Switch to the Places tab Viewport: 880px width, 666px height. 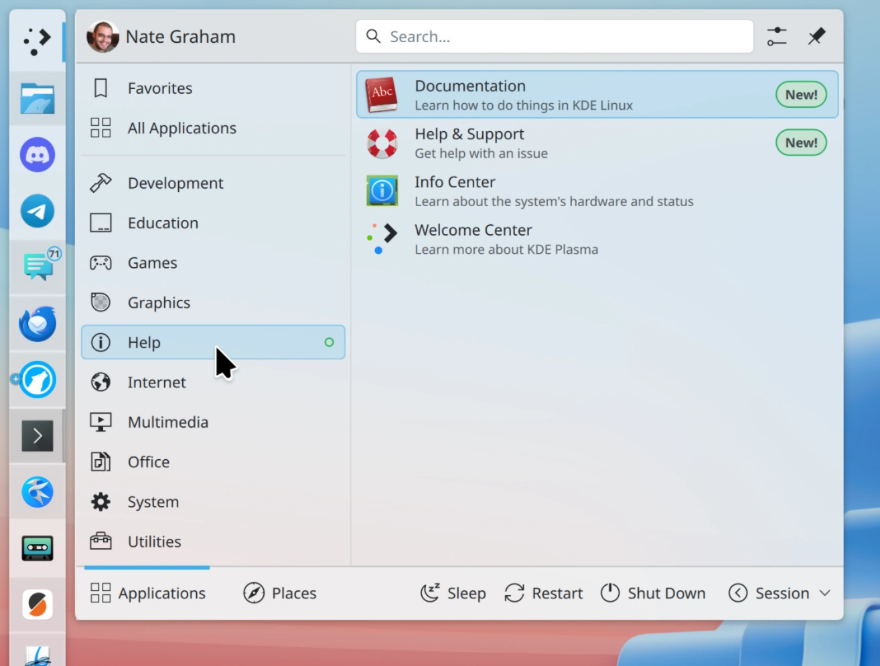coord(280,593)
